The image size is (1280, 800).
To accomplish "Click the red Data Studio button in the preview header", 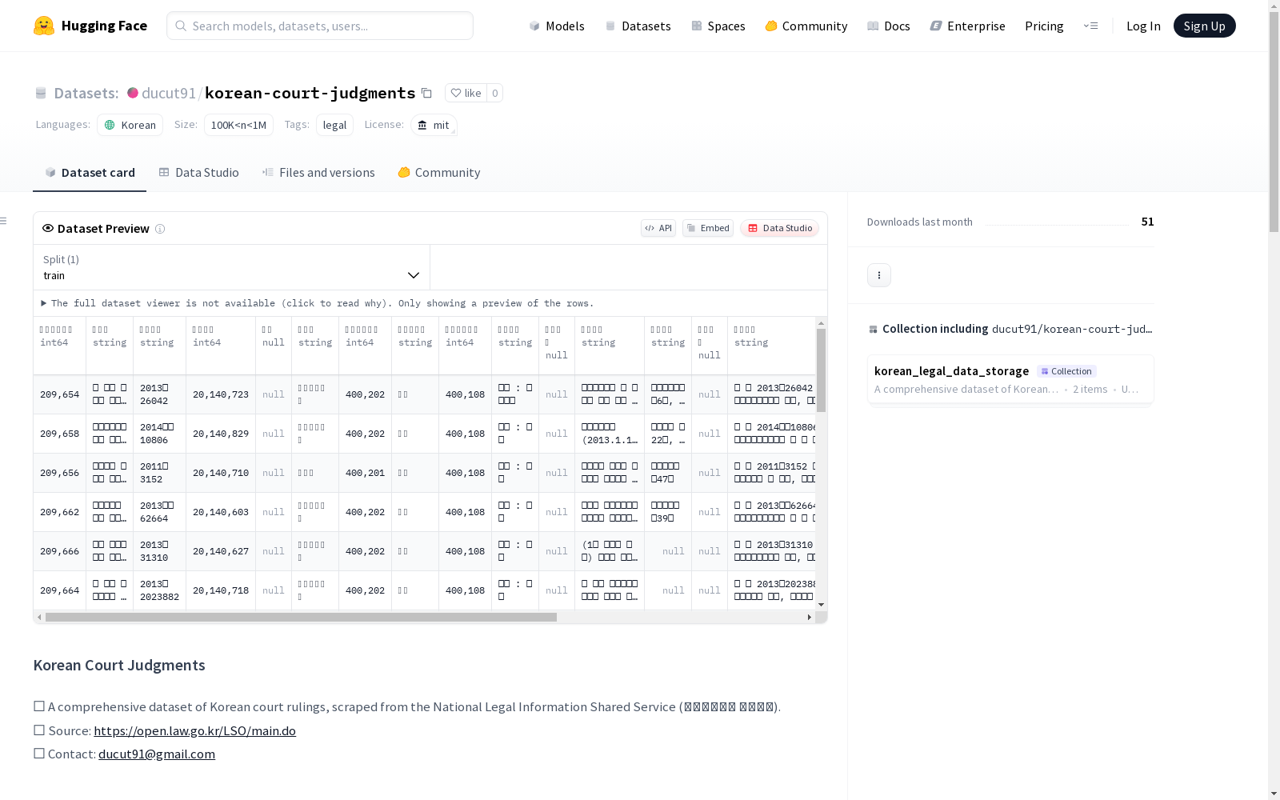I will click(780, 228).
